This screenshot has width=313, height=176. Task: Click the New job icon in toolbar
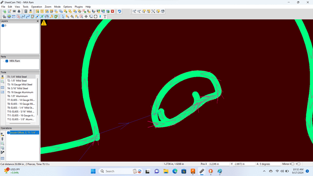(5, 11)
